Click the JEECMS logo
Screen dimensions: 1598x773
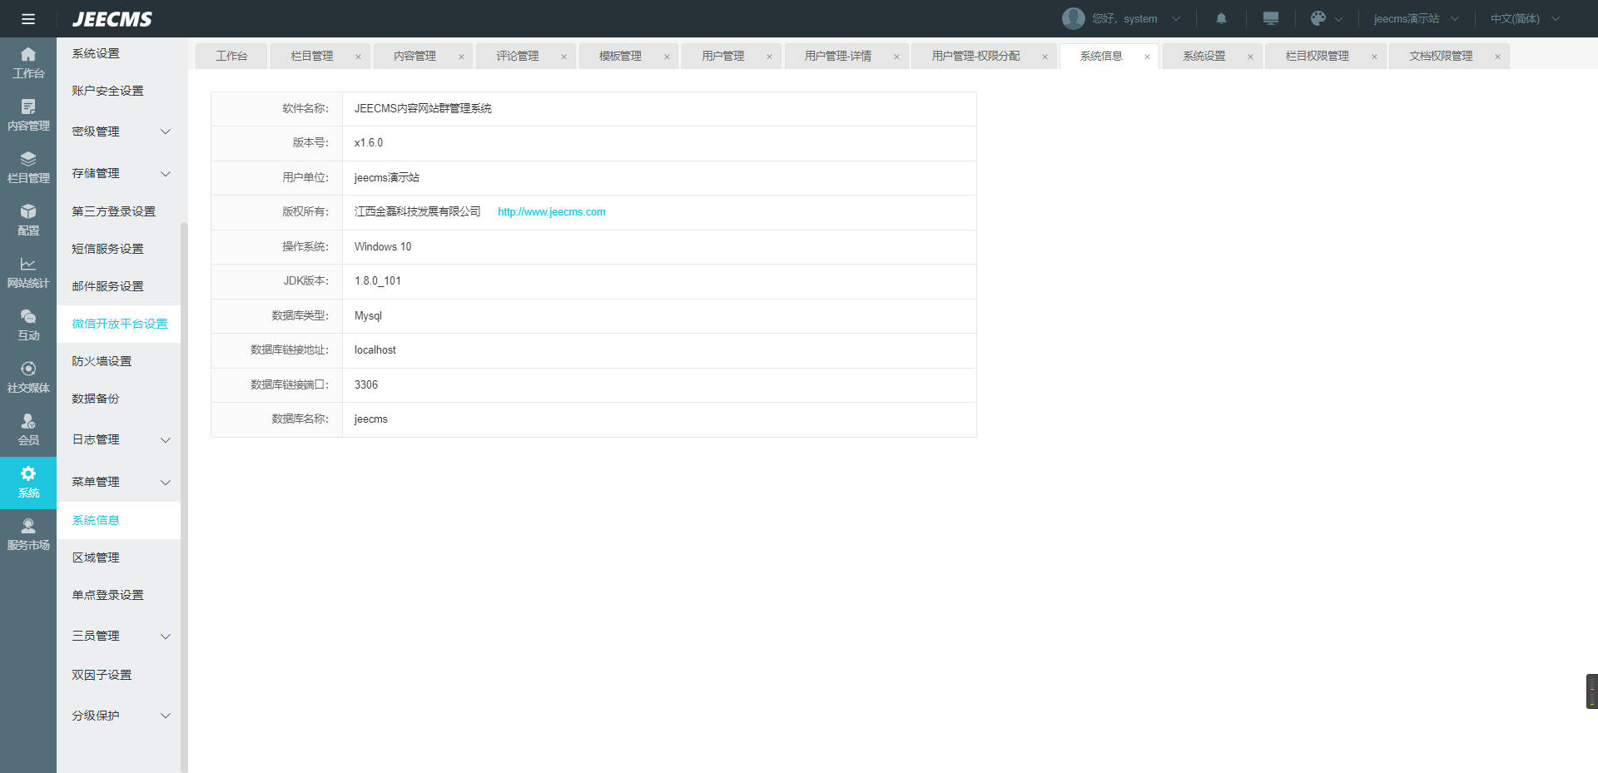[112, 19]
